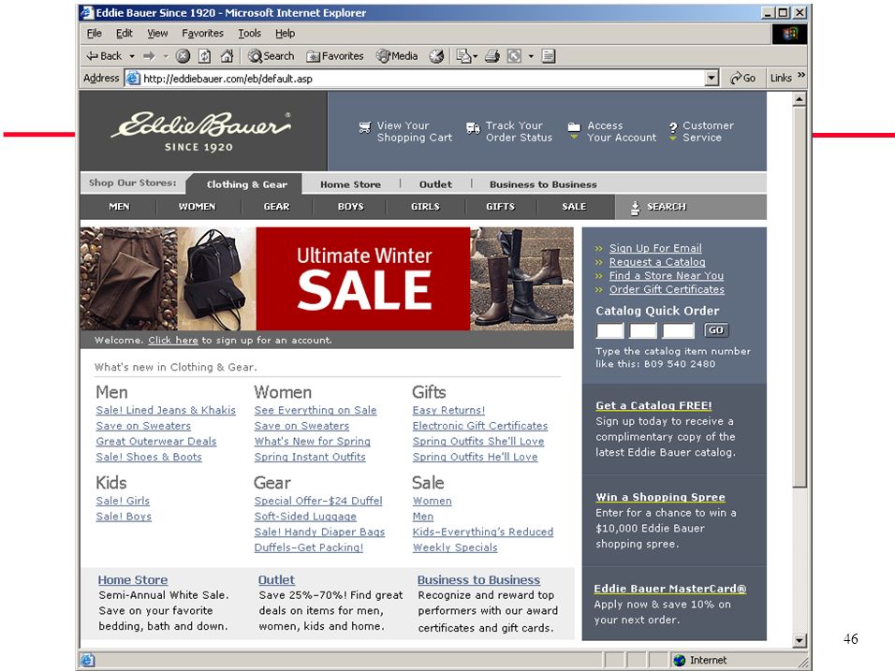
Task: Click the question mark Customer Service icon
Action: (x=673, y=127)
